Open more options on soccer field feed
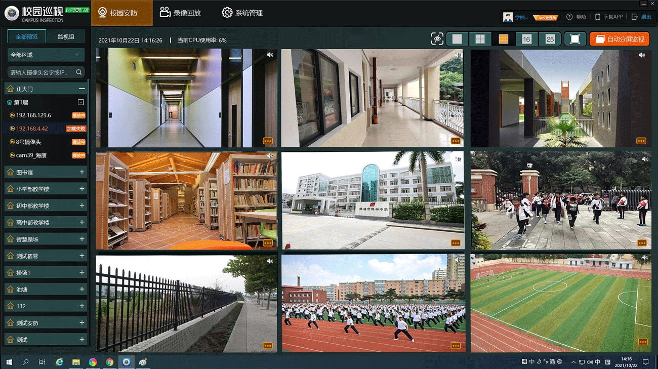 [x=643, y=342]
